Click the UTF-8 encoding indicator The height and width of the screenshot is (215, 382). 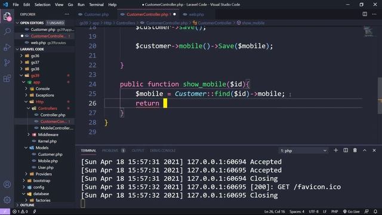click(x=313, y=211)
